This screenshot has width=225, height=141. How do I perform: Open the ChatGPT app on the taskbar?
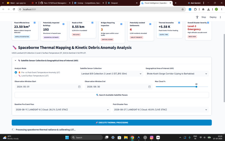point(145,138)
